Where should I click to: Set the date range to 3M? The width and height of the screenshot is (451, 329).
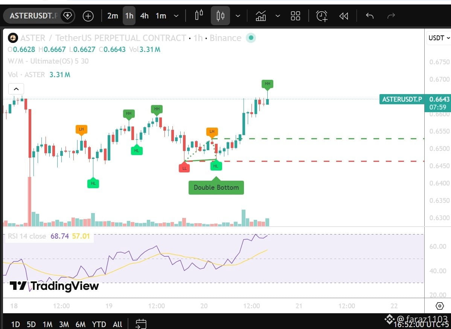pos(64,324)
